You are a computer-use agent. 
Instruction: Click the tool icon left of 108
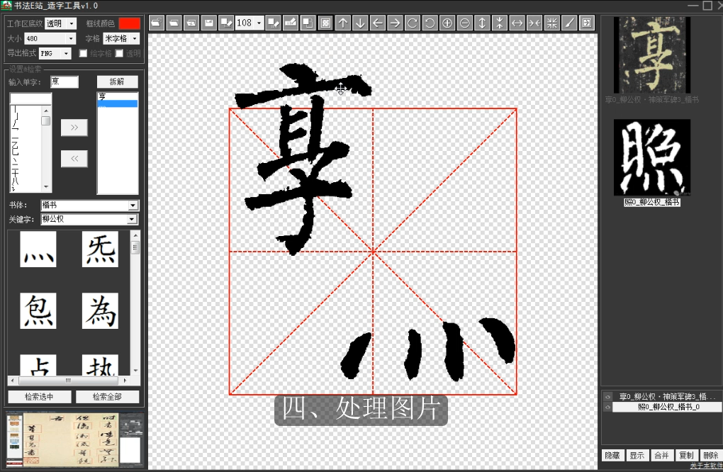click(226, 23)
